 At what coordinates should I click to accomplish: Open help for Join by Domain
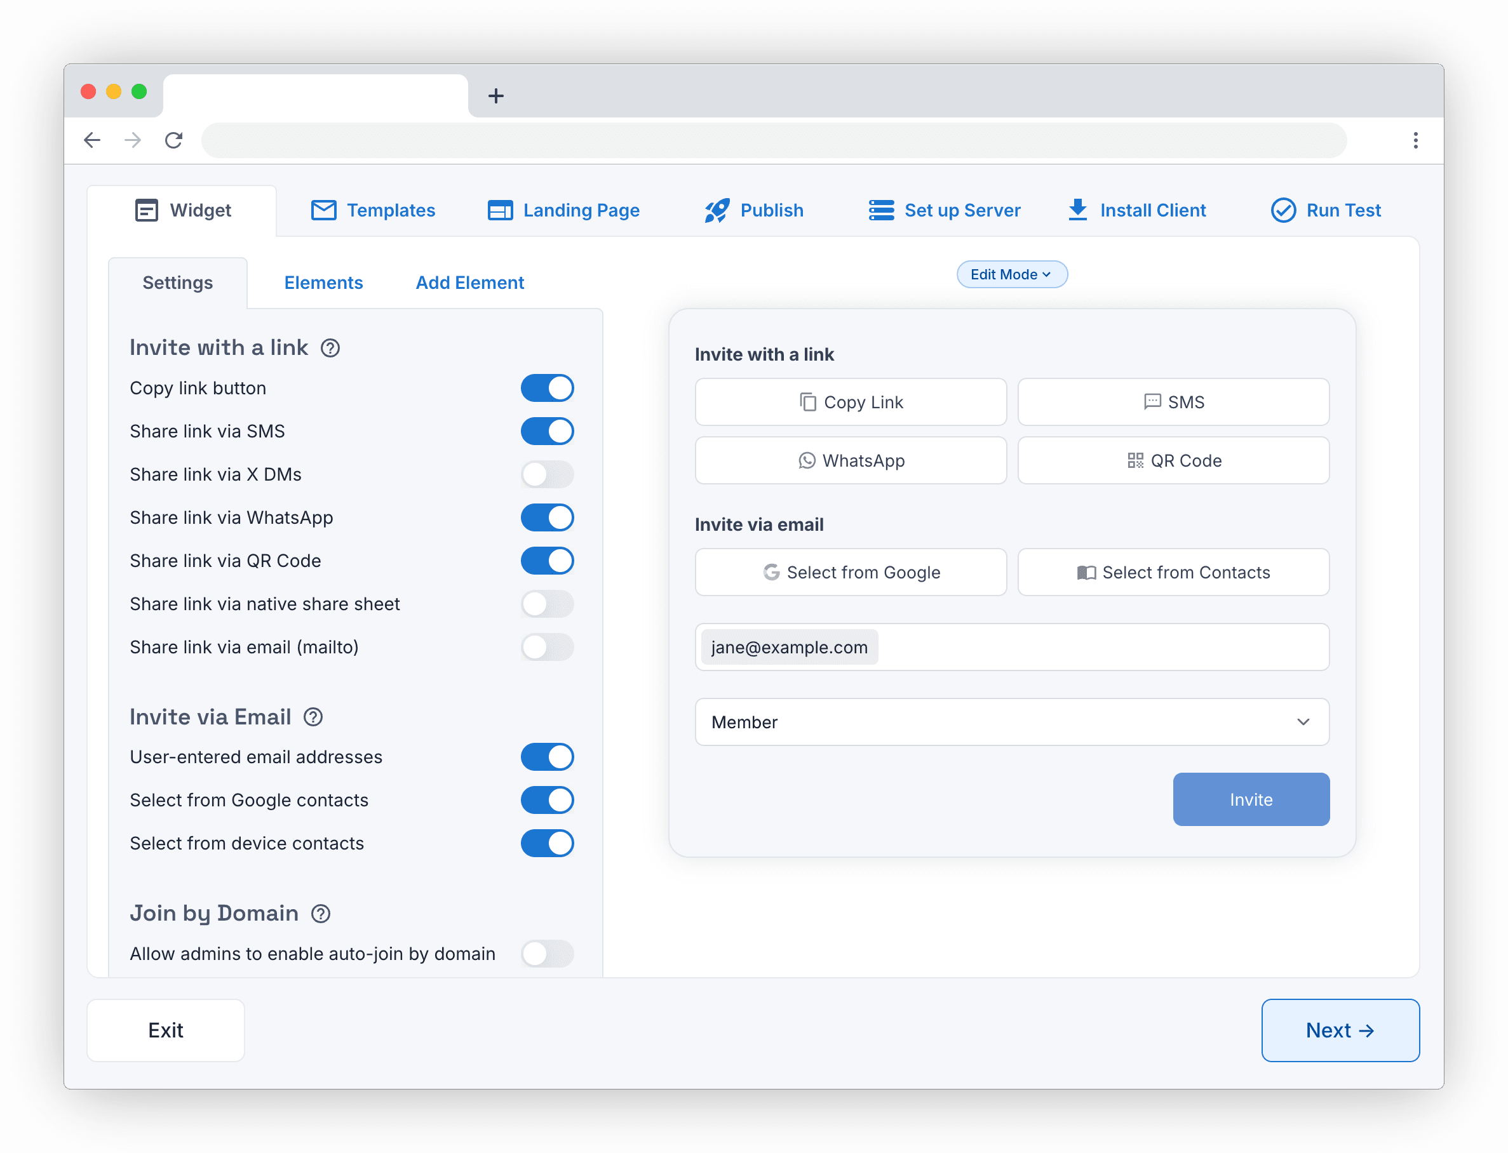click(x=320, y=914)
